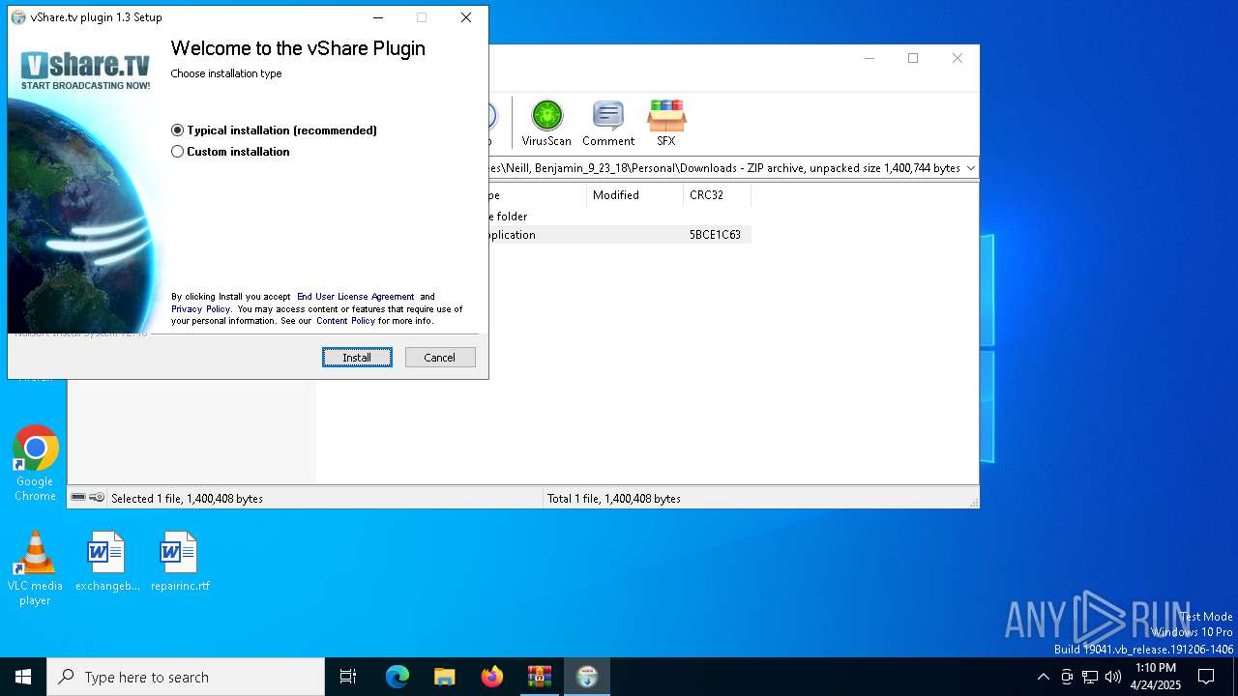Close the WinRAR window
The height and width of the screenshot is (696, 1238).
point(958,58)
